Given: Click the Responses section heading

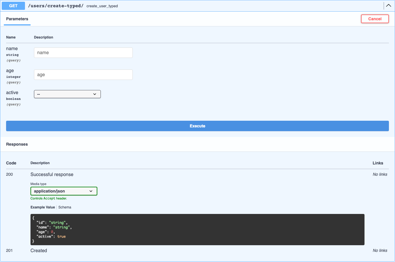Looking at the screenshot, I should (x=17, y=144).
